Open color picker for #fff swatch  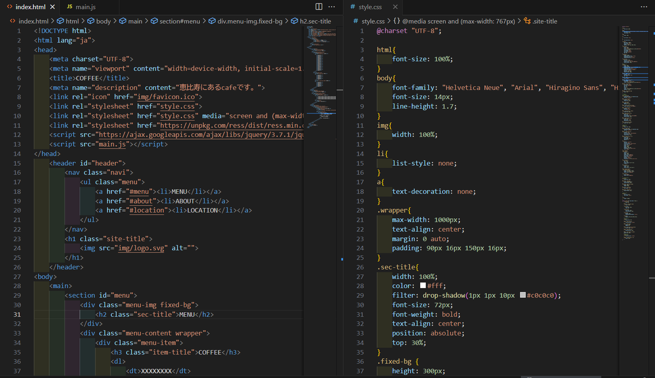422,286
